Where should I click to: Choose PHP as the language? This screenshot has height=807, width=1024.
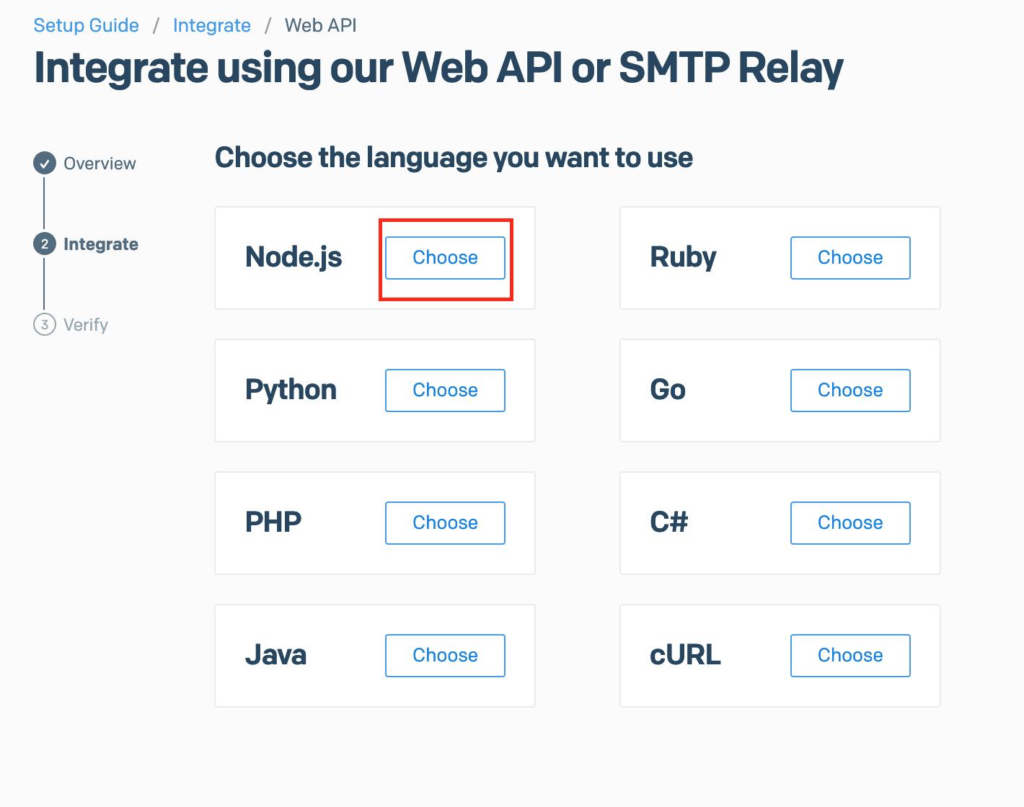coord(445,523)
